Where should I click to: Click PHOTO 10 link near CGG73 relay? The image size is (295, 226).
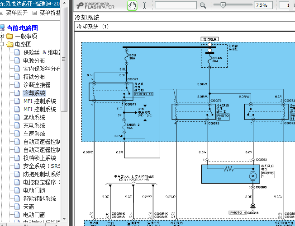(223, 117)
